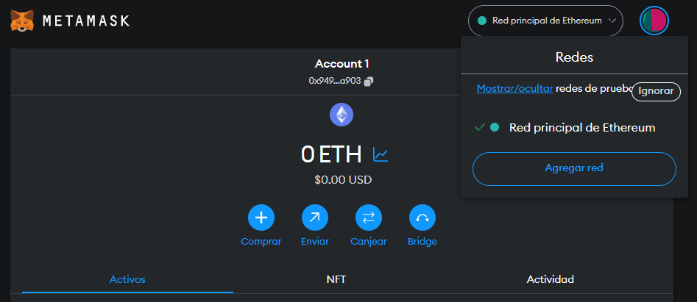
Task: Open the portfolio chart icon beside 0 ETH
Action: click(x=381, y=154)
